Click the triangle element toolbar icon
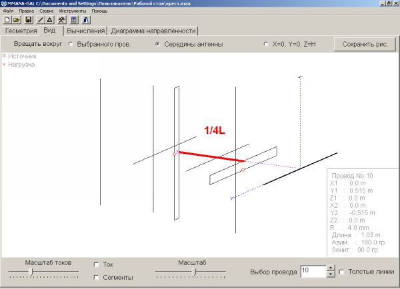This screenshot has width=400, height=289. coord(49,20)
